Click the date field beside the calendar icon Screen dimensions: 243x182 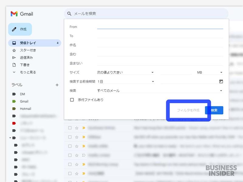coord(189,81)
